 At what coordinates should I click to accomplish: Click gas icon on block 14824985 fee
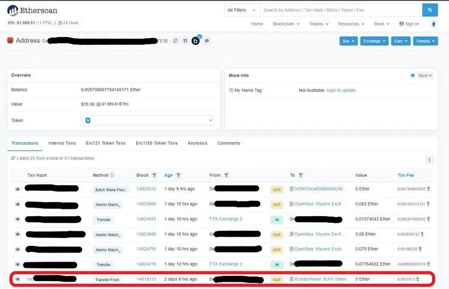(428, 204)
